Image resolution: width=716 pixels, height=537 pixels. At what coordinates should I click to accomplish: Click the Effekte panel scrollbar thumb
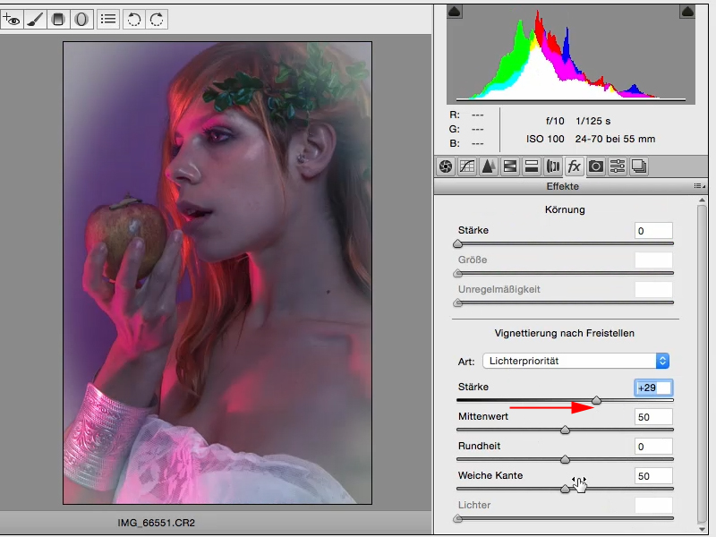(702, 363)
